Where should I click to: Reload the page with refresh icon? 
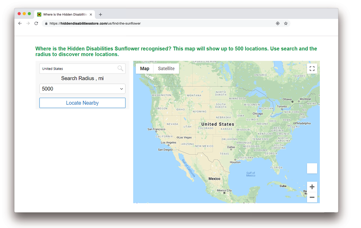point(36,23)
